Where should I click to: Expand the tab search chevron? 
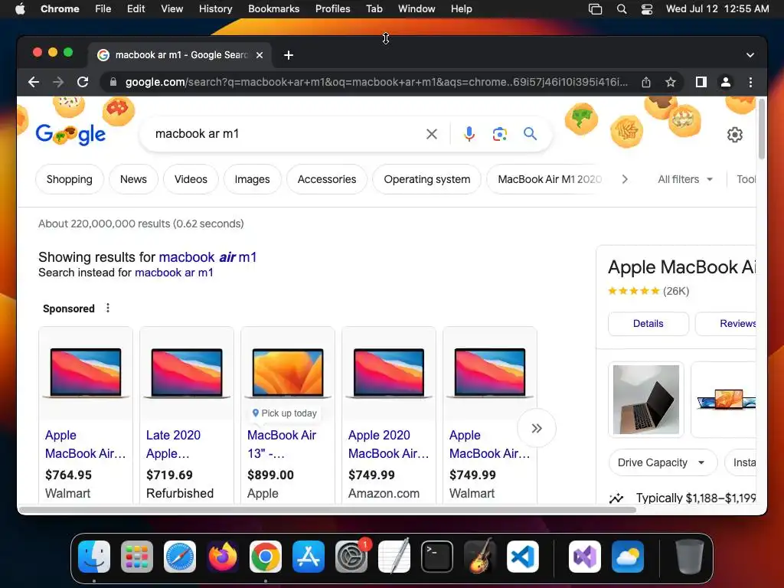coord(750,55)
